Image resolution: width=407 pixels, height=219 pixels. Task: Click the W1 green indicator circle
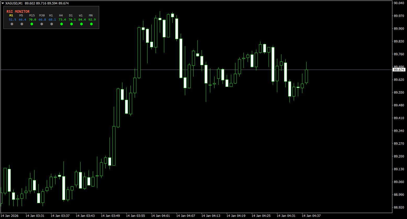(81, 24)
